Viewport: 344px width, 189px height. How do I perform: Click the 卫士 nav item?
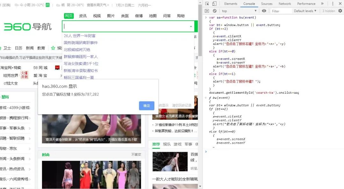click(x=7, y=48)
